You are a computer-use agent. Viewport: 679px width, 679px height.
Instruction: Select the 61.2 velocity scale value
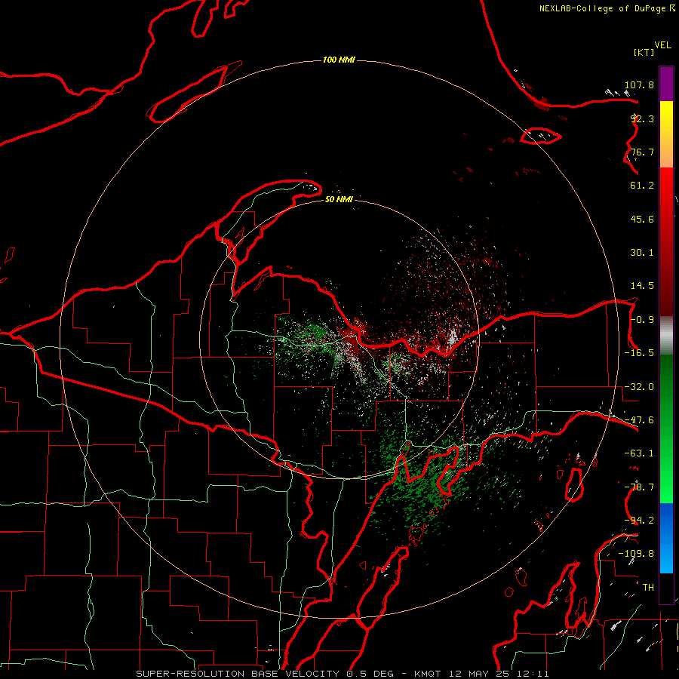(x=642, y=186)
